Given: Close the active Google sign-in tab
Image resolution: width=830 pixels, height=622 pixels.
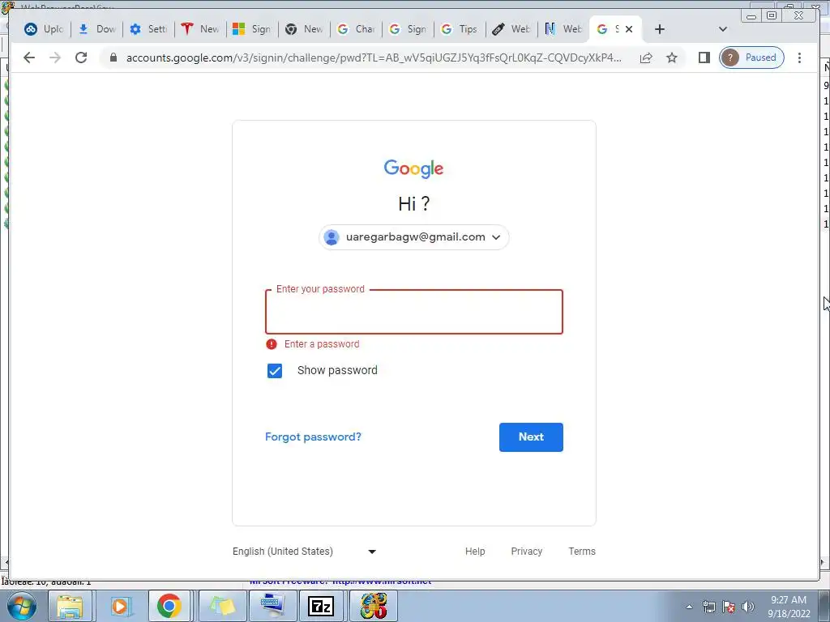Looking at the screenshot, I should tap(629, 30).
